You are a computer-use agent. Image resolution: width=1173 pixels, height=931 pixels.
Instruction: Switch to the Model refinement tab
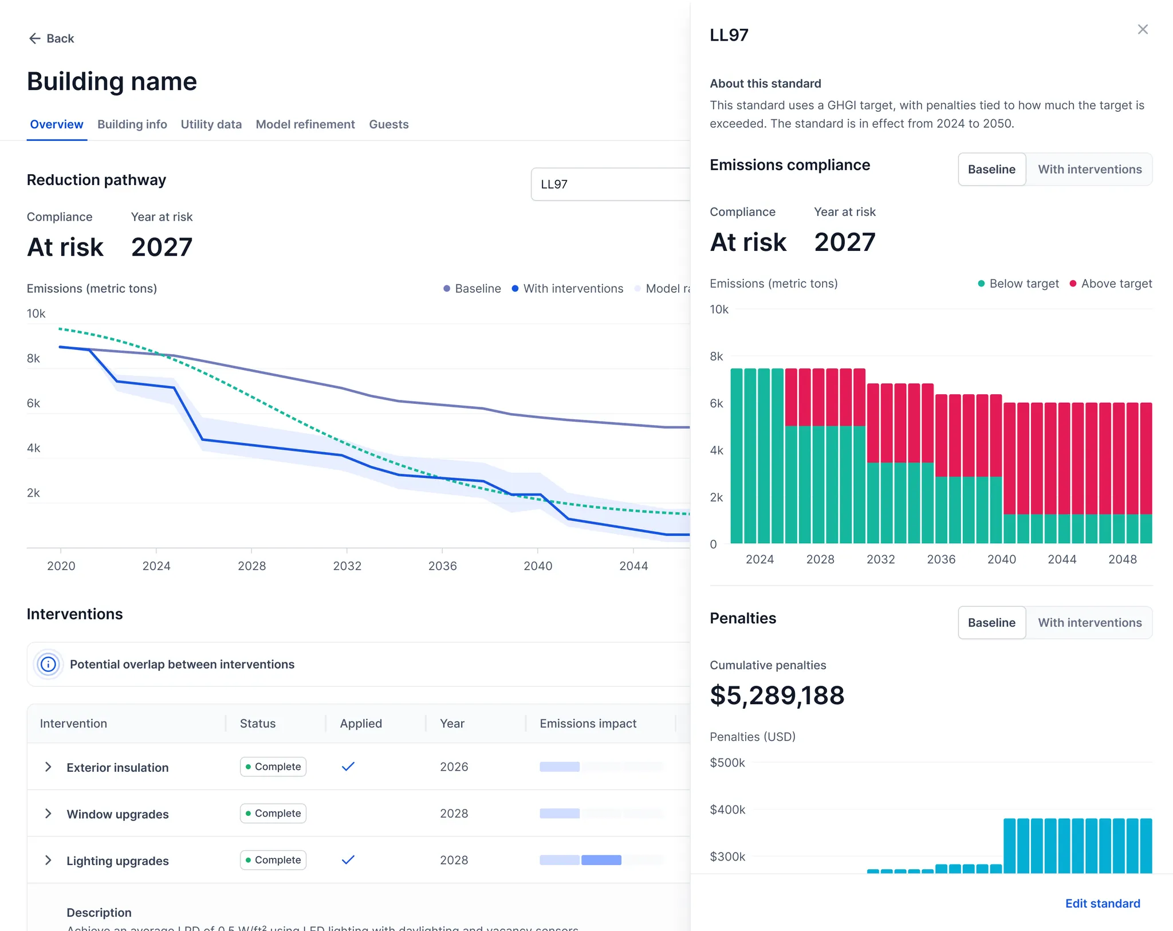coord(305,124)
